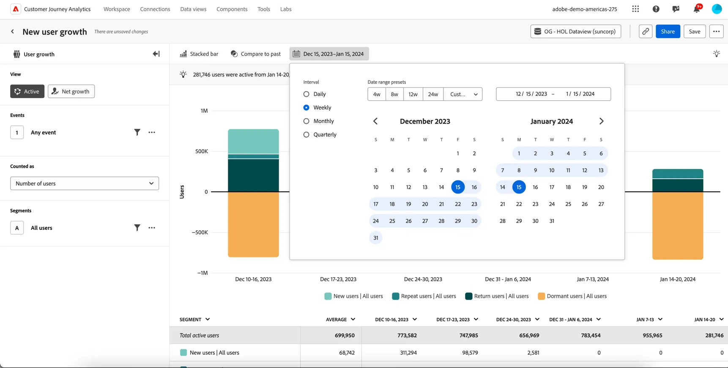Click the New users legend swatch
This screenshot has height=368, width=728.
pyautogui.click(x=328, y=296)
